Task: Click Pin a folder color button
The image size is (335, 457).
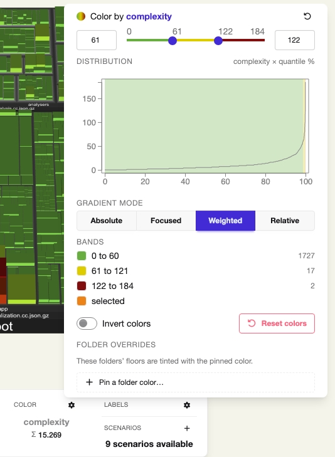Action: tap(196, 382)
